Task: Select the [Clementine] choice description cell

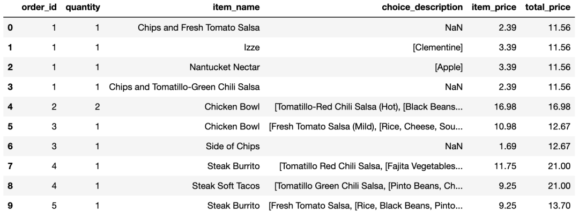Action: (x=439, y=47)
